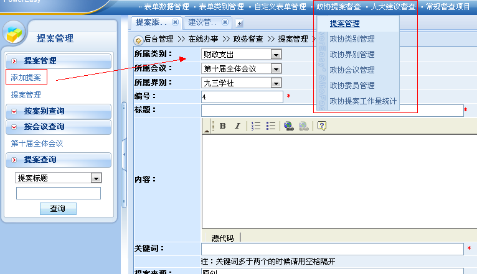Insert bulleted list in editor
Viewport: 477px width, 274px height.
(271, 126)
